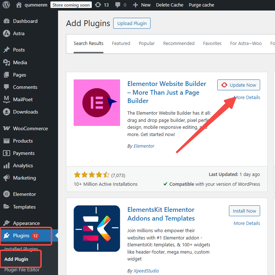The height and width of the screenshot is (275, 275).
Task: Click the Upload Plugin button
Action: pyautogui.click(x=132, y=24)
